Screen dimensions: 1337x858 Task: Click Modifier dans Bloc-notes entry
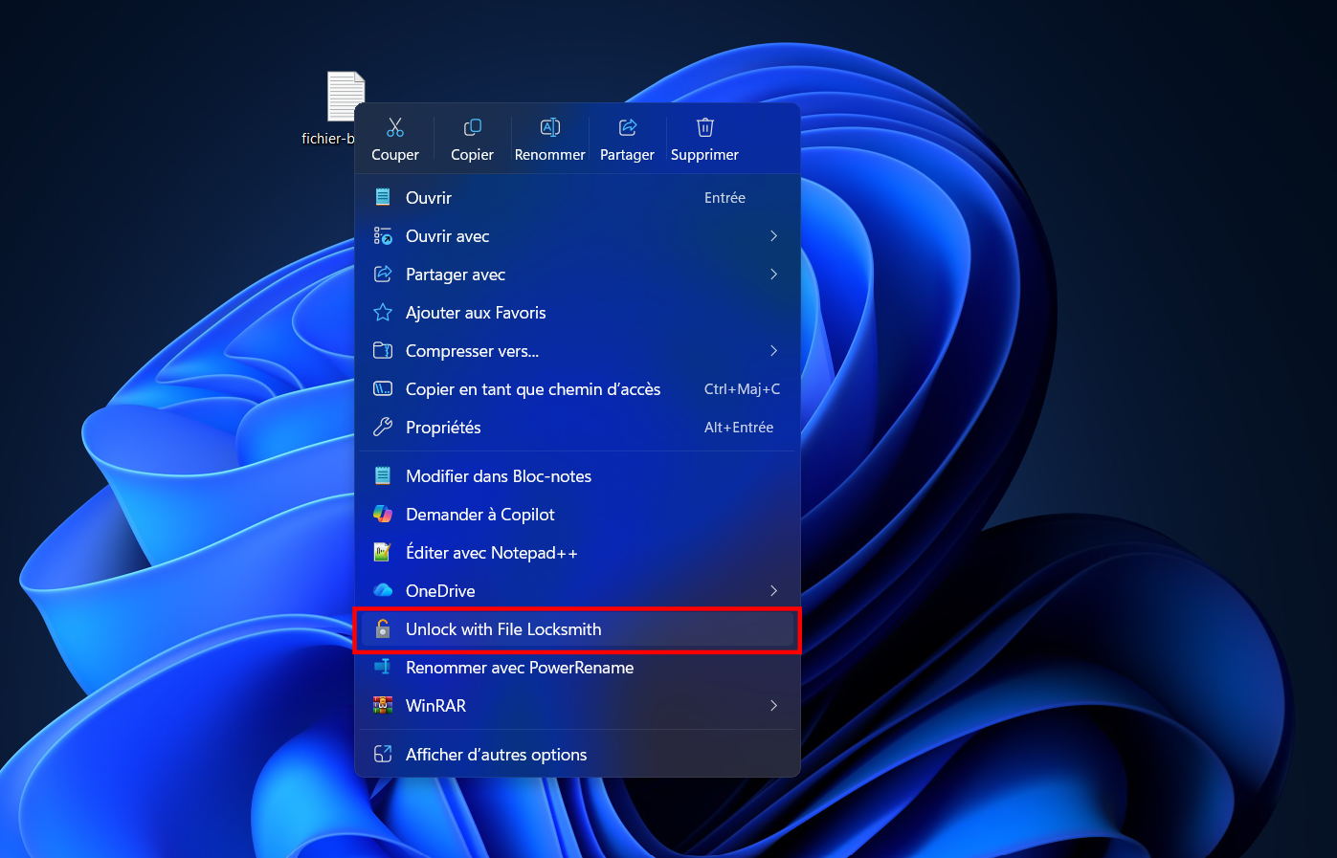(x=577, y=476)
